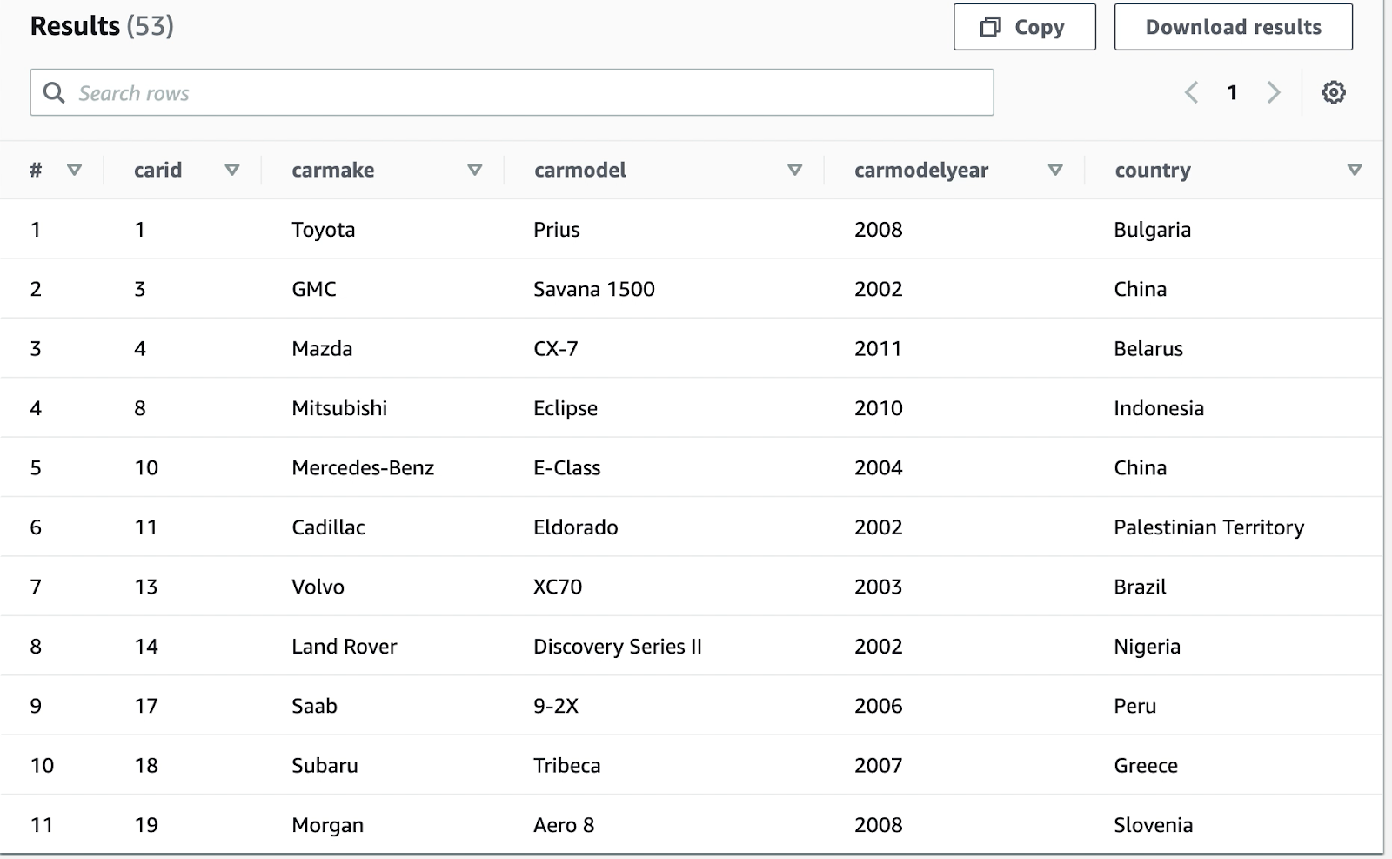Go to the previous results page
This screenshot has width=1392, height=859.
pos(1191,92)
